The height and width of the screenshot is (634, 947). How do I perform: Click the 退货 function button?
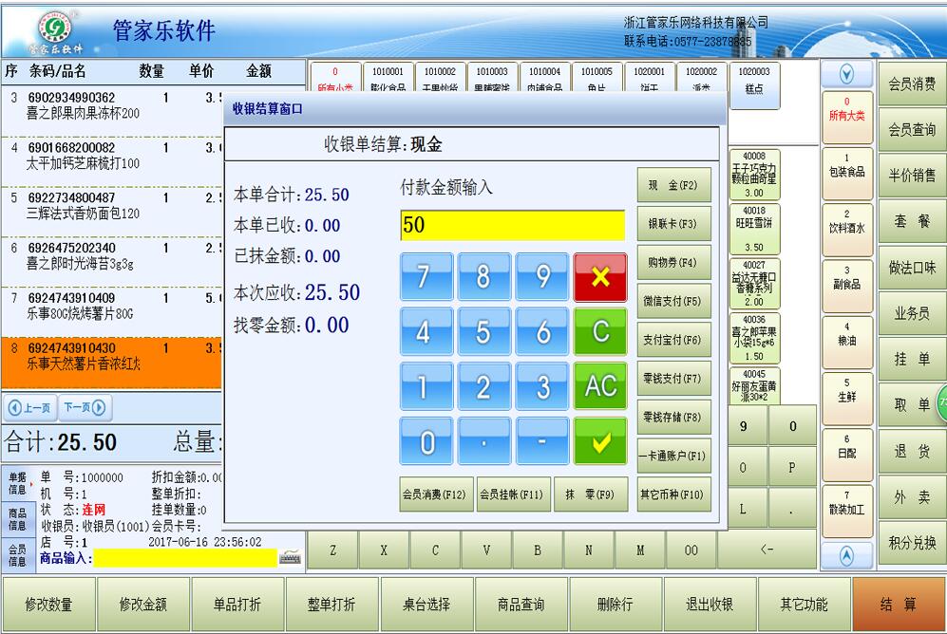pyautogui.click(x=912, y=451)
